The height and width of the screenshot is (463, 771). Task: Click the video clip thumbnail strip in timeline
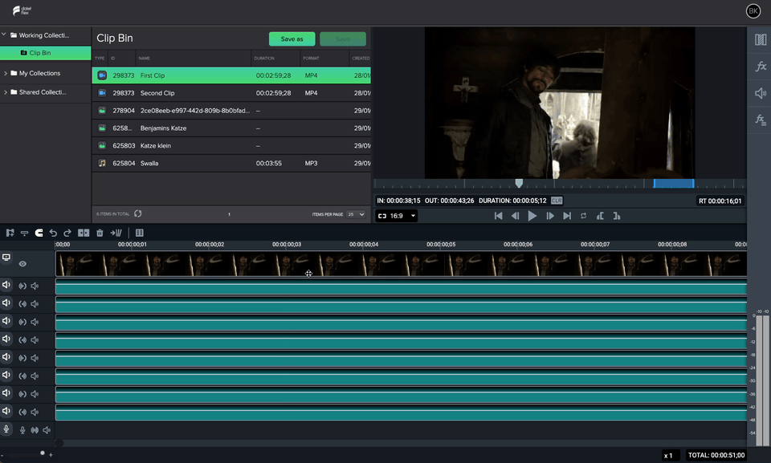[401, 264]
